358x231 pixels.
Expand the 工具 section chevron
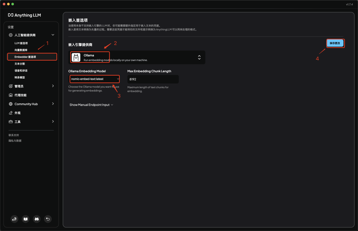pos(53,122)
